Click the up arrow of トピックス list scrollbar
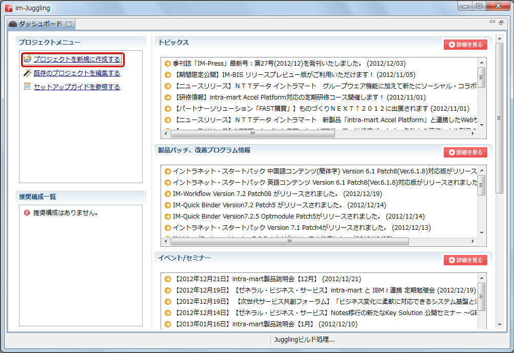Image resolution: width=514 pixels, height=353 pixels. [x=482, y=63]
